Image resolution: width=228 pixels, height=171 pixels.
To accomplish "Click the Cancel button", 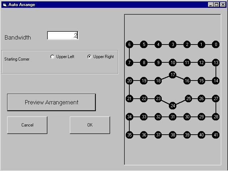I will [x=27, y=125].
